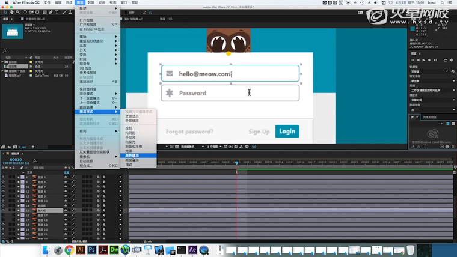The width and height of the screenshot is (457, 257).
Task: Expand the 排列 submenu
Action: [x=84, y=131]
